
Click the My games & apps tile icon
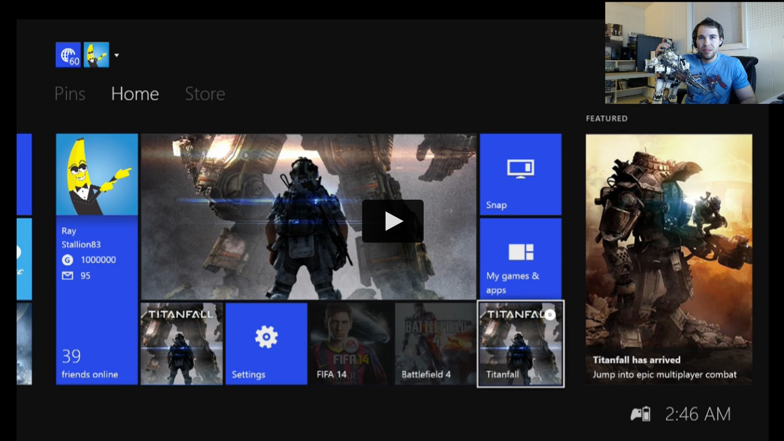click(520, 252)
